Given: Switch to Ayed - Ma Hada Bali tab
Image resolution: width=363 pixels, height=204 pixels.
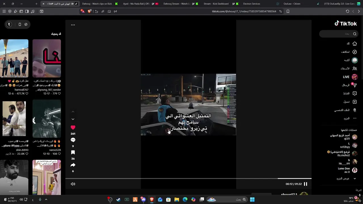Looking at the screenshot, I should point(140,4).
